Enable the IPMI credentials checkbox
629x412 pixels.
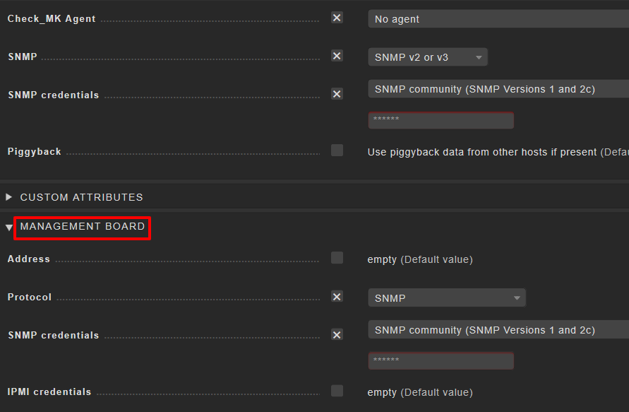tap(337, 391)
